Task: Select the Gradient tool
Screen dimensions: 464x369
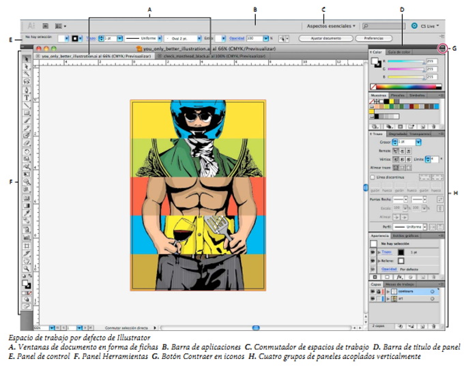Action: pos(27,206)
